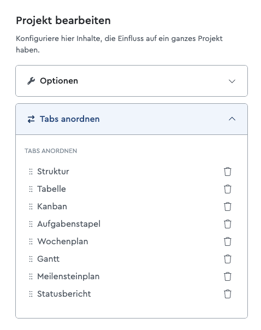Click the drag handle beside Meilensteinplan
Image resolution: width=261 pixels, height=330 pixels.
[31, 276]
